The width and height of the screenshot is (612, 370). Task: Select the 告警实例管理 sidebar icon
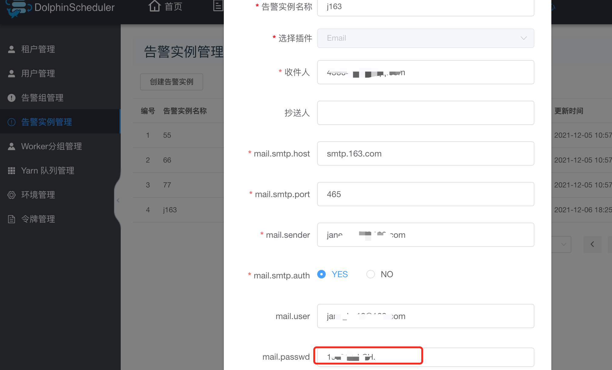[x=12, y=122]
